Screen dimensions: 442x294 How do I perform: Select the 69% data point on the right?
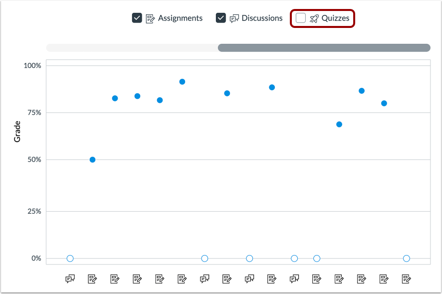339,124
